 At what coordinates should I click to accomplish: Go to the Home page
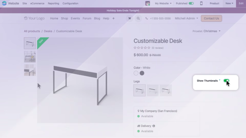54,18
